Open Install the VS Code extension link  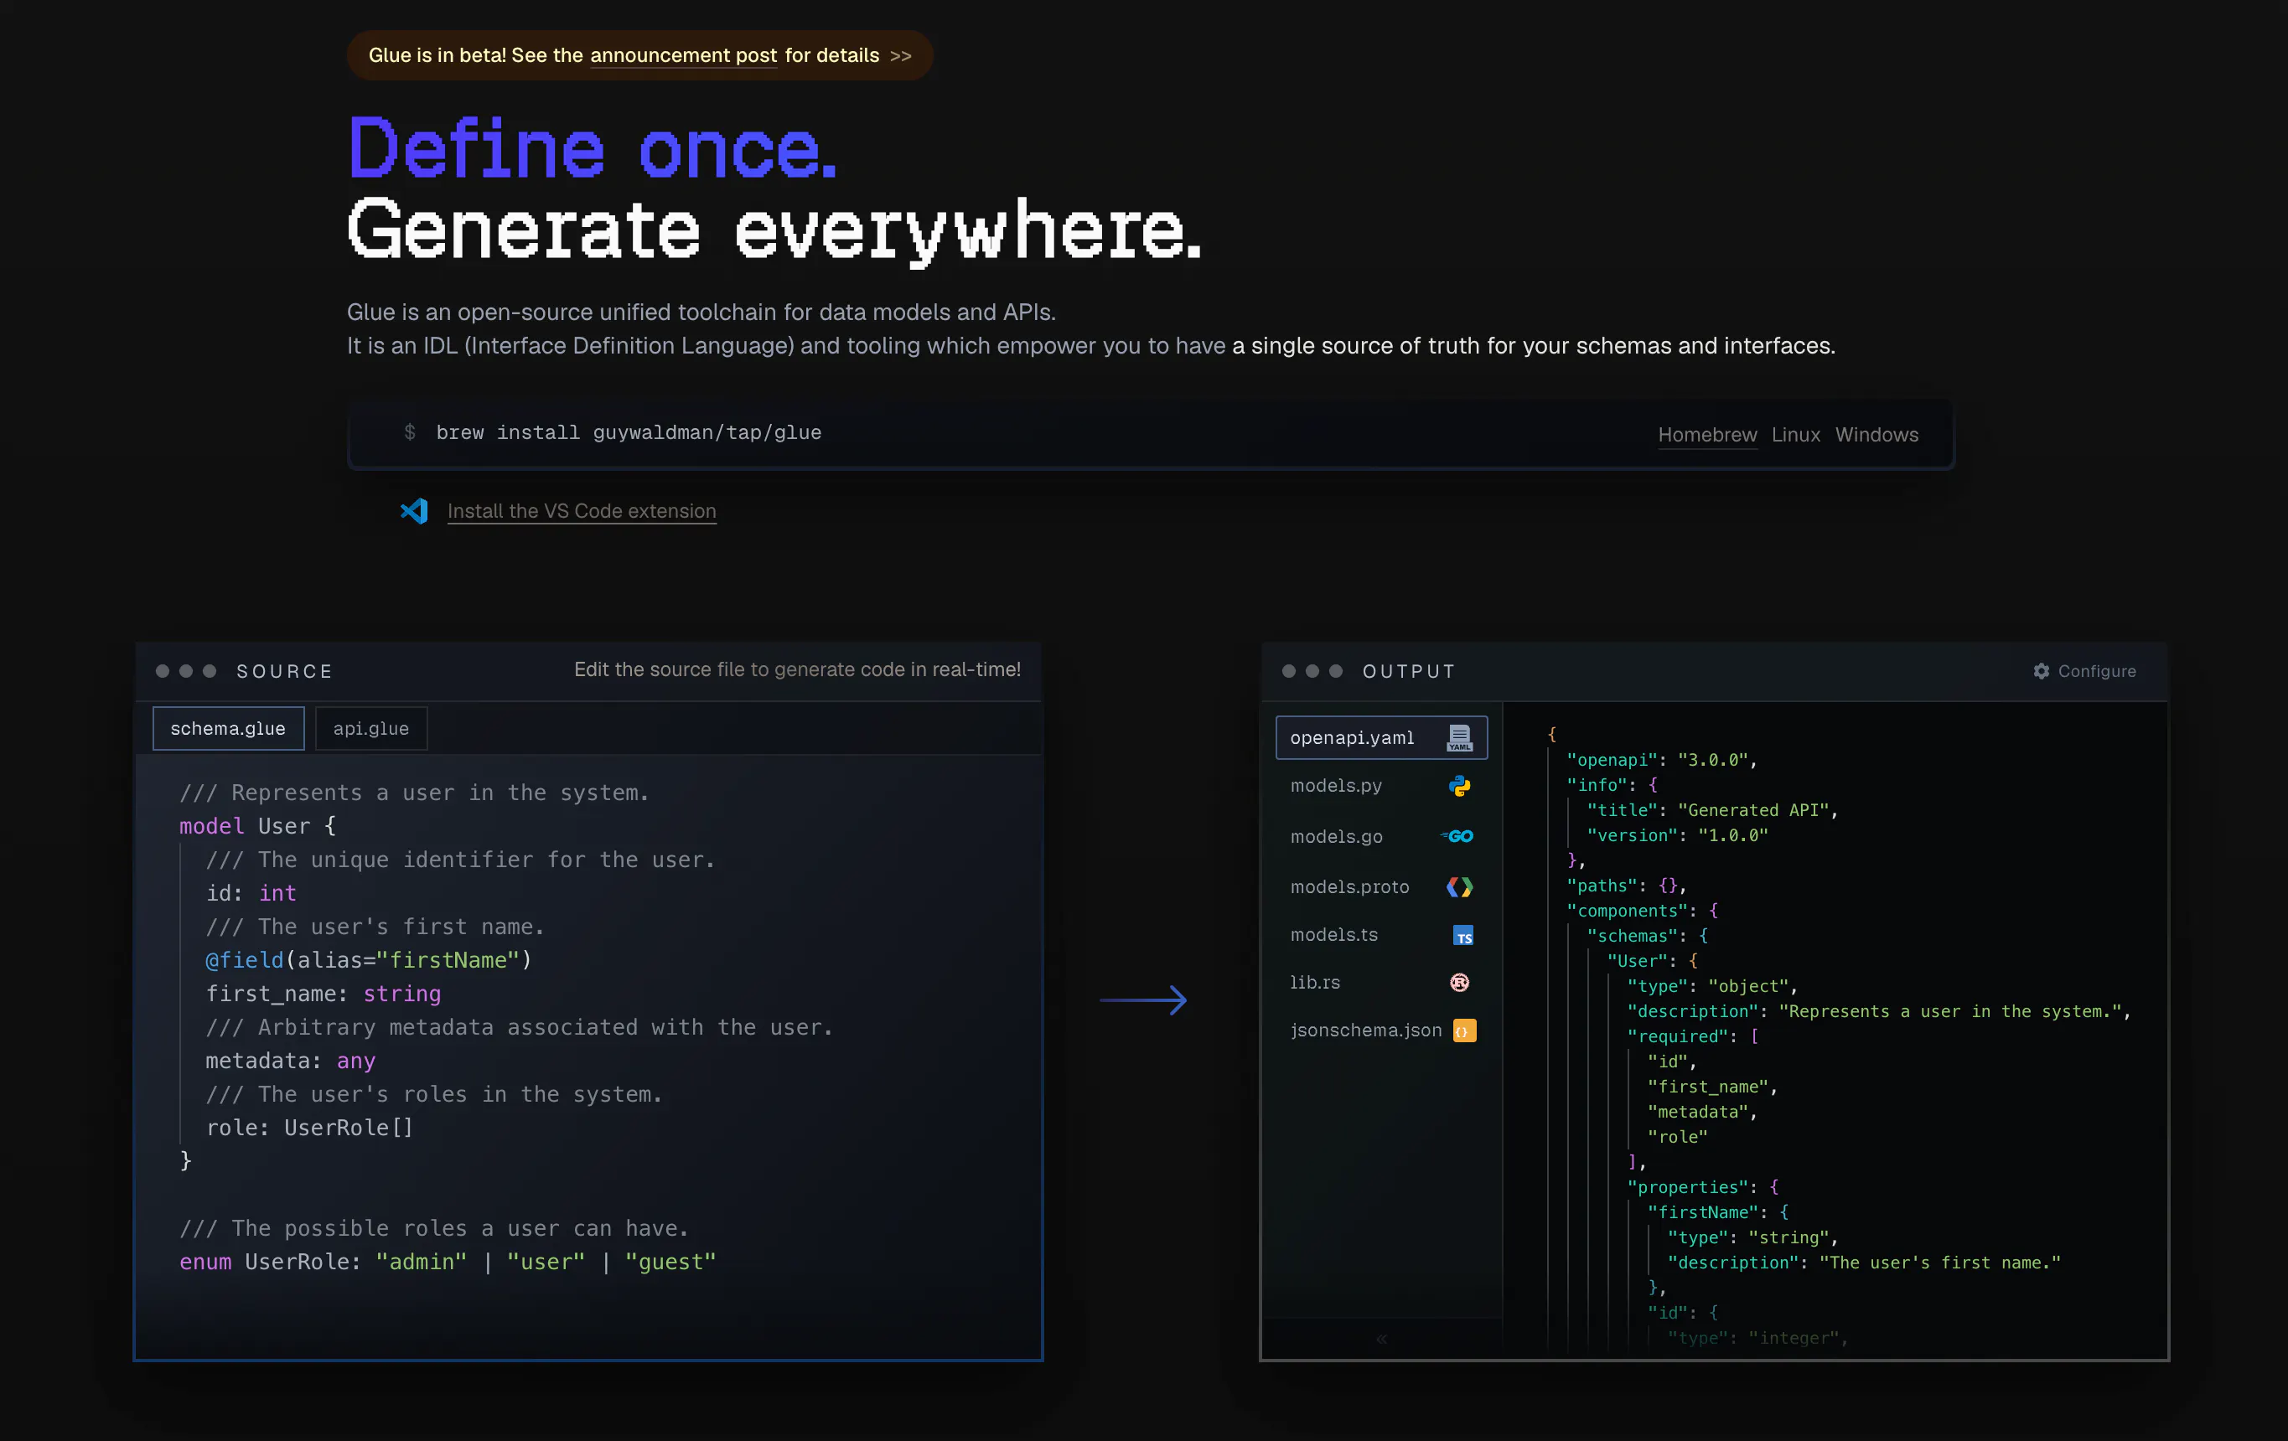(x=582, y=511)
